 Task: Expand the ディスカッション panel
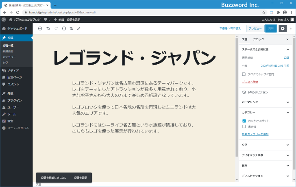(x=266, y=176)
